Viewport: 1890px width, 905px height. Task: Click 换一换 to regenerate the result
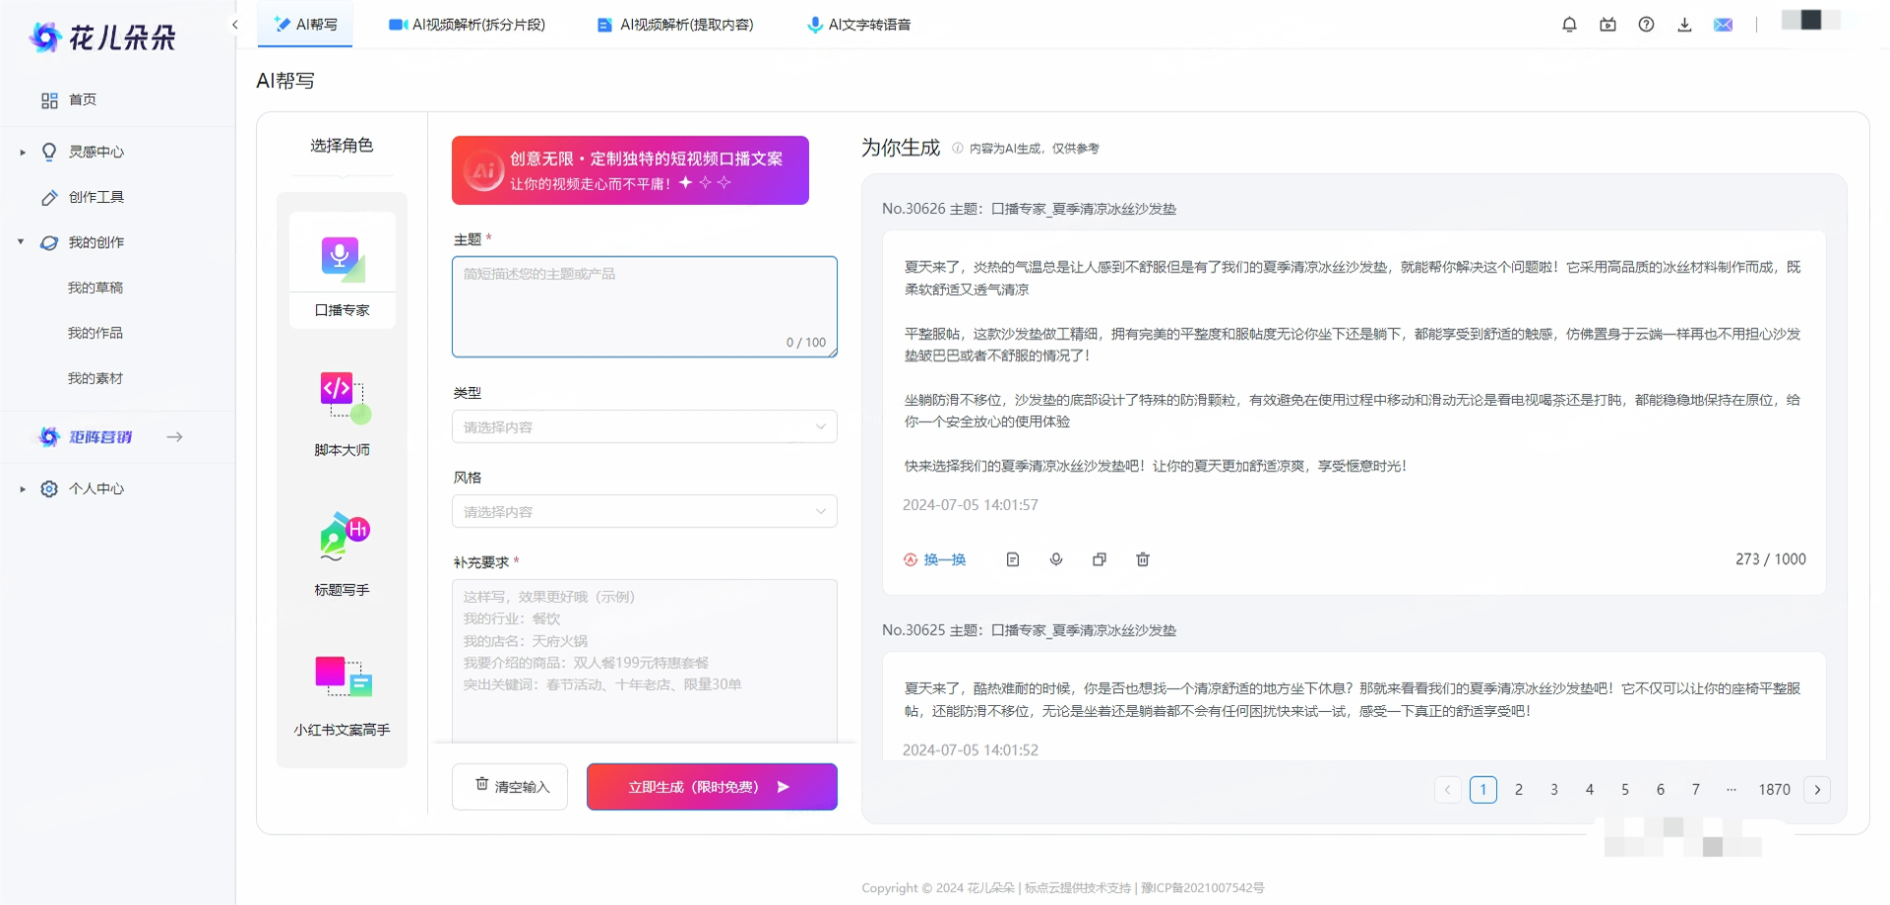(934, 559)
